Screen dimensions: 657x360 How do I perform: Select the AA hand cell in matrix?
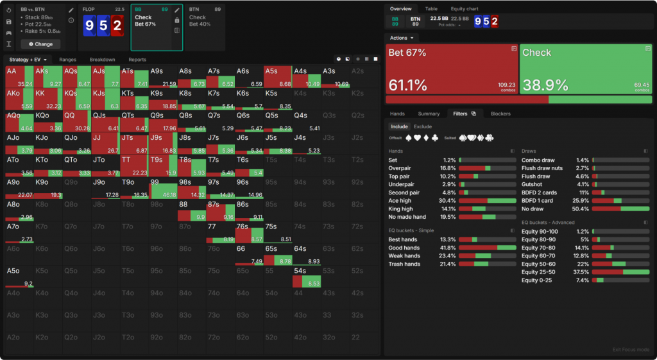pyautogui.click(x=19, y=76)
